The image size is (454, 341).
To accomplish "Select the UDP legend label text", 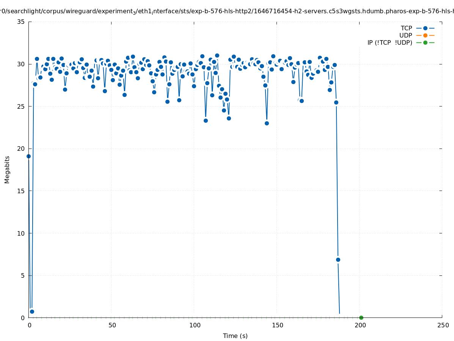I will (405, 35).
